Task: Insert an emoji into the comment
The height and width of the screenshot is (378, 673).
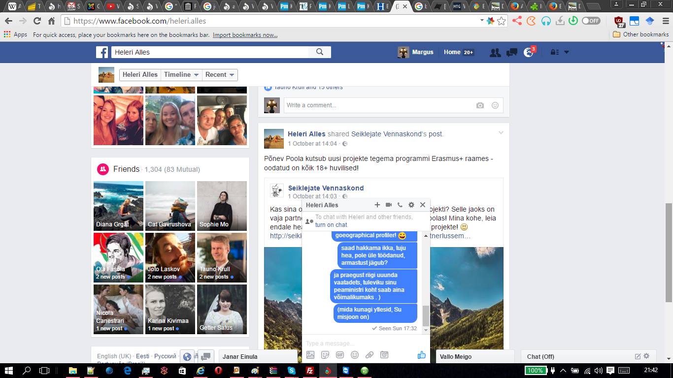Action: [495, 105]
